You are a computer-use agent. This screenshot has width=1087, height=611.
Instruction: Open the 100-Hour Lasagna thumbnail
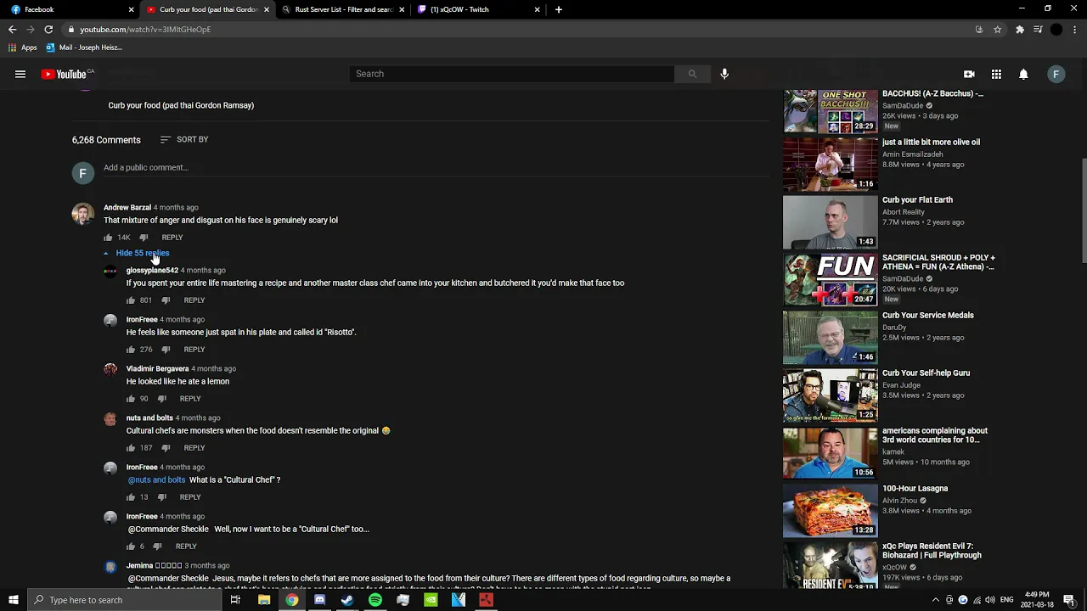tap(830, 510)
